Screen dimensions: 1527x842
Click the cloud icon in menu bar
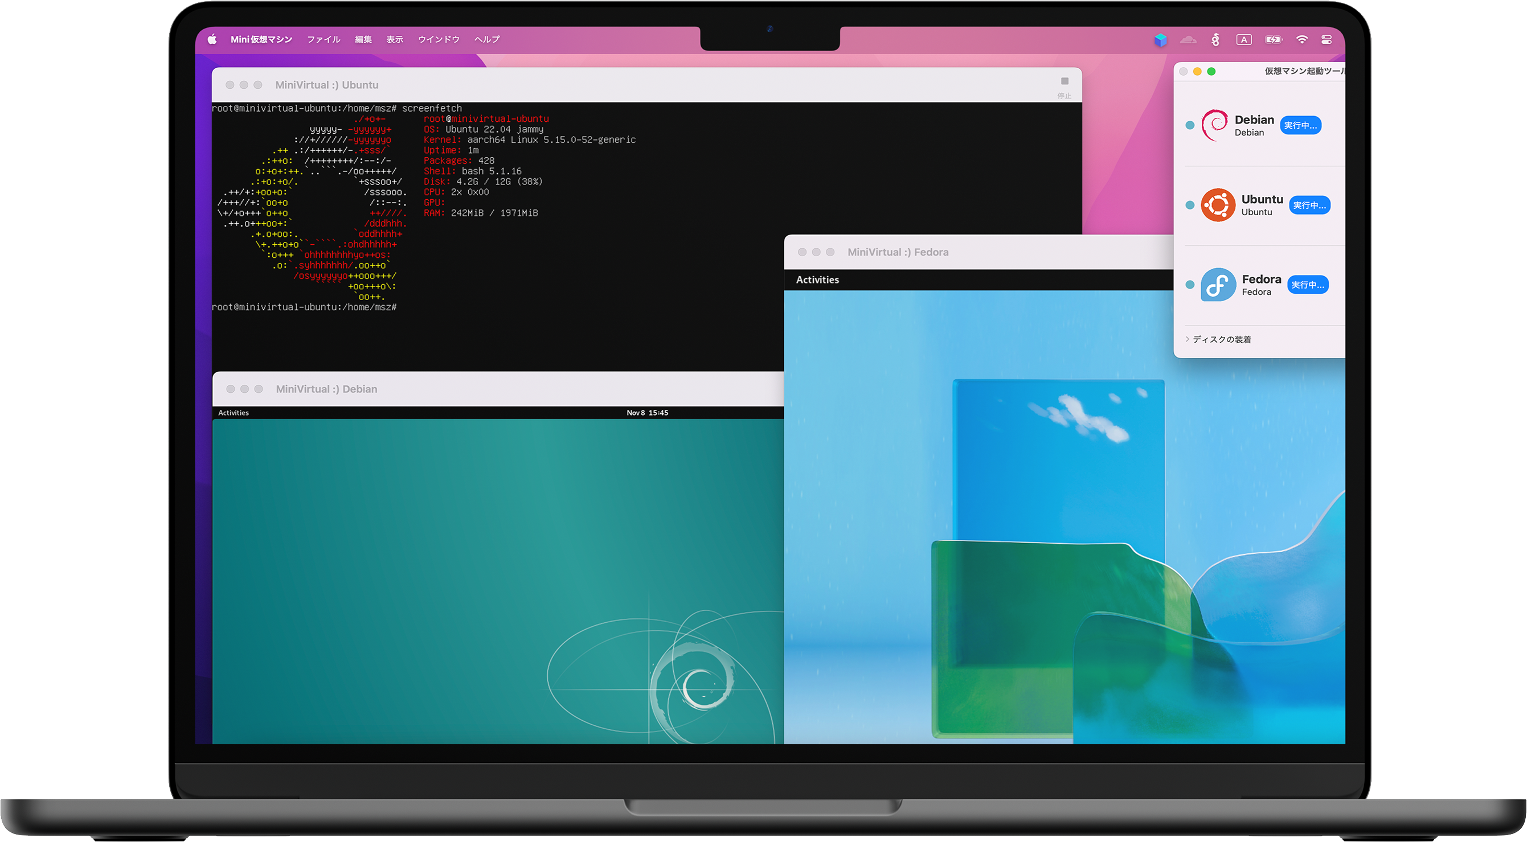pos(1188,40)
